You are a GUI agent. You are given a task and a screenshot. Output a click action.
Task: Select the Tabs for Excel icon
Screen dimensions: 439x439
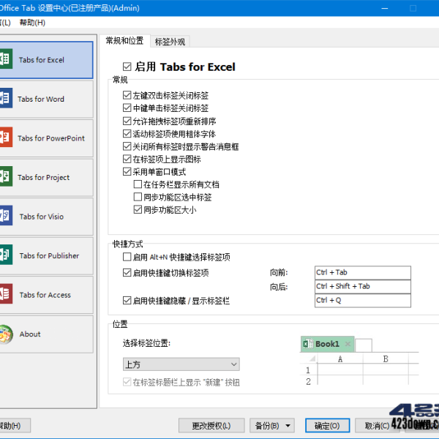coord(6,59)
